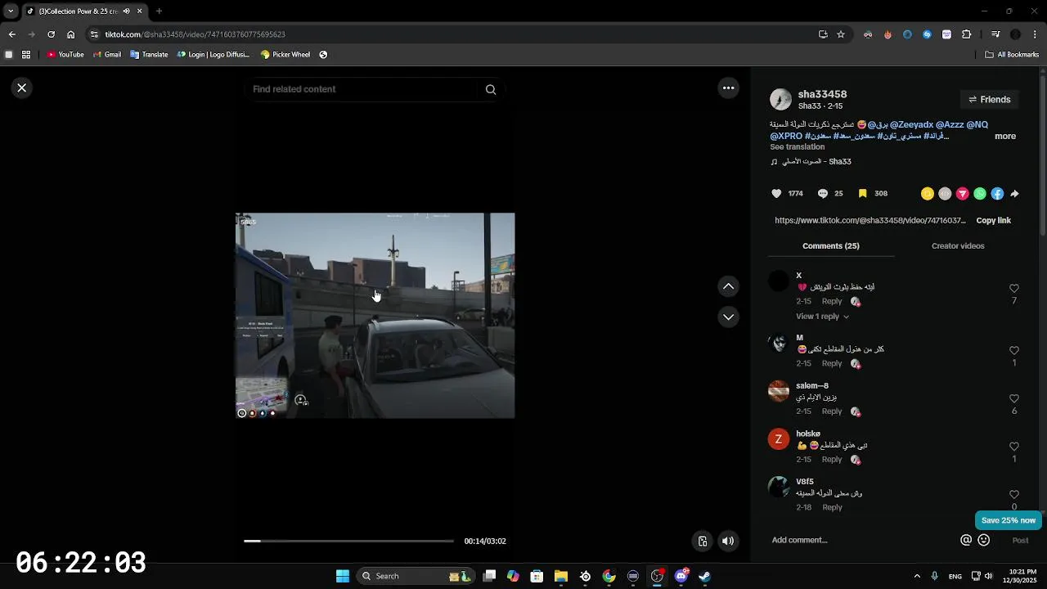
Task: Open the Chrome home page button
Action: pos(71,34)
